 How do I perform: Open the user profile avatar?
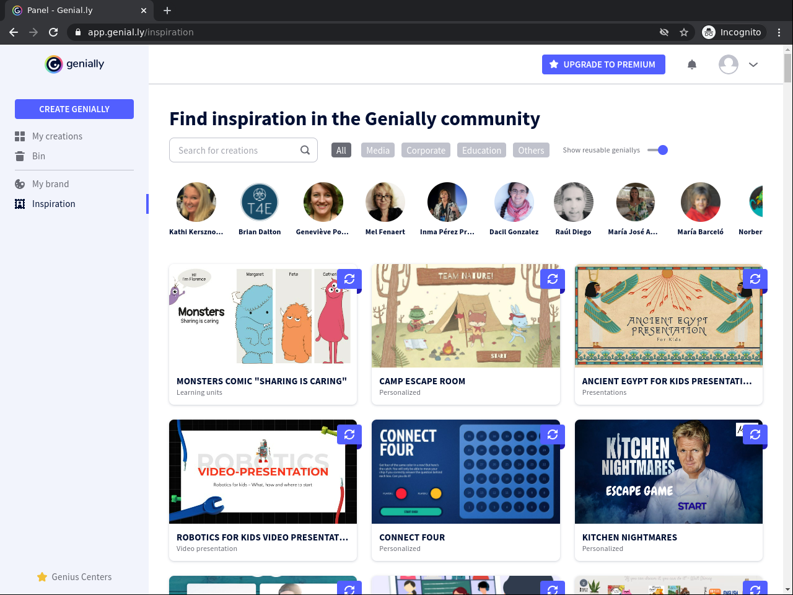pos(729,64)
